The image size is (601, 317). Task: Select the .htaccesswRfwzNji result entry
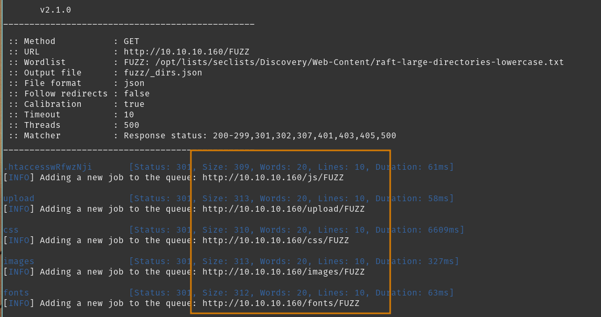pos(47,167)
